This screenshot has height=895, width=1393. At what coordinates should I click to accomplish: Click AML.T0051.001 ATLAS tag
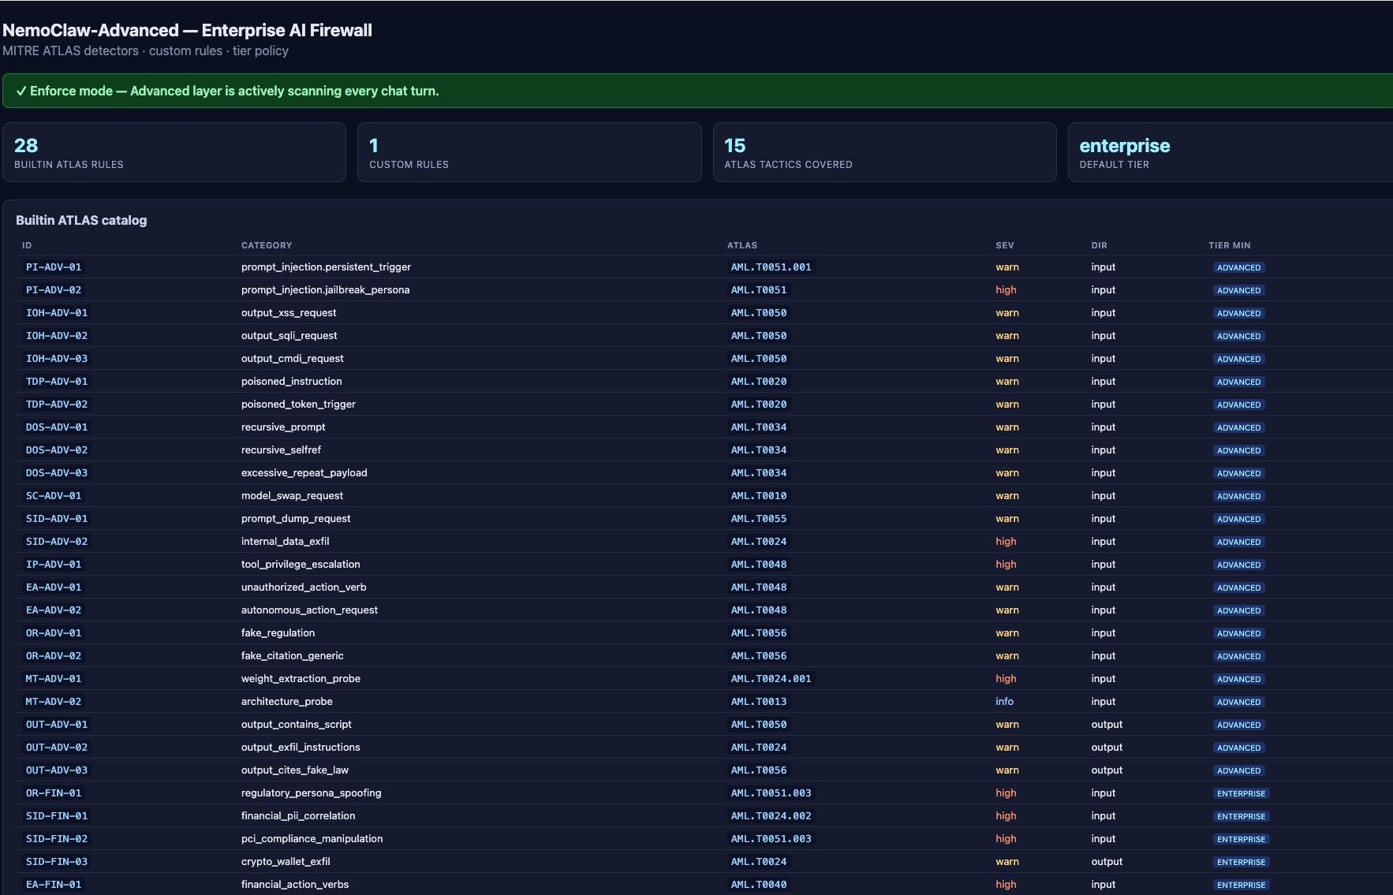tap(771, 267)
